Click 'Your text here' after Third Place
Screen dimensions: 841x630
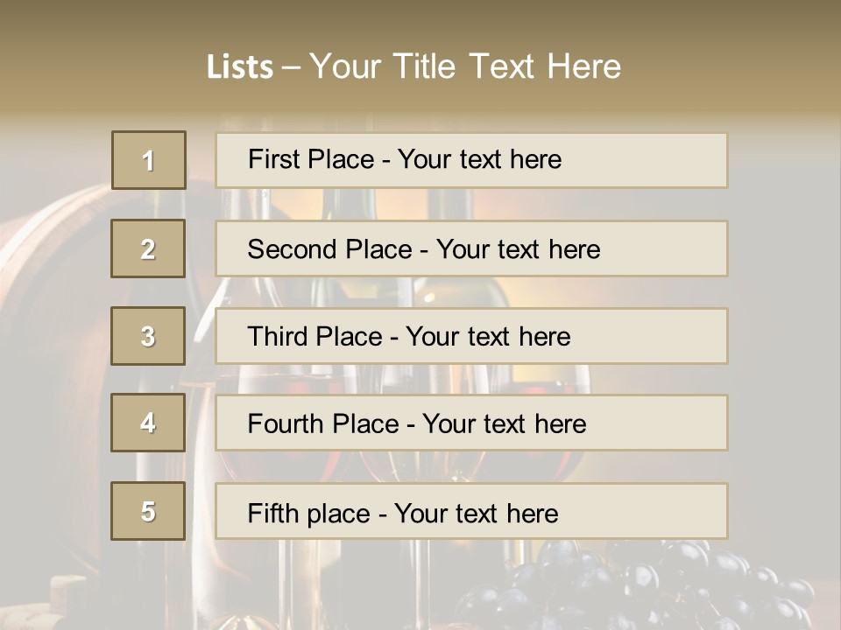coord(488,337)
